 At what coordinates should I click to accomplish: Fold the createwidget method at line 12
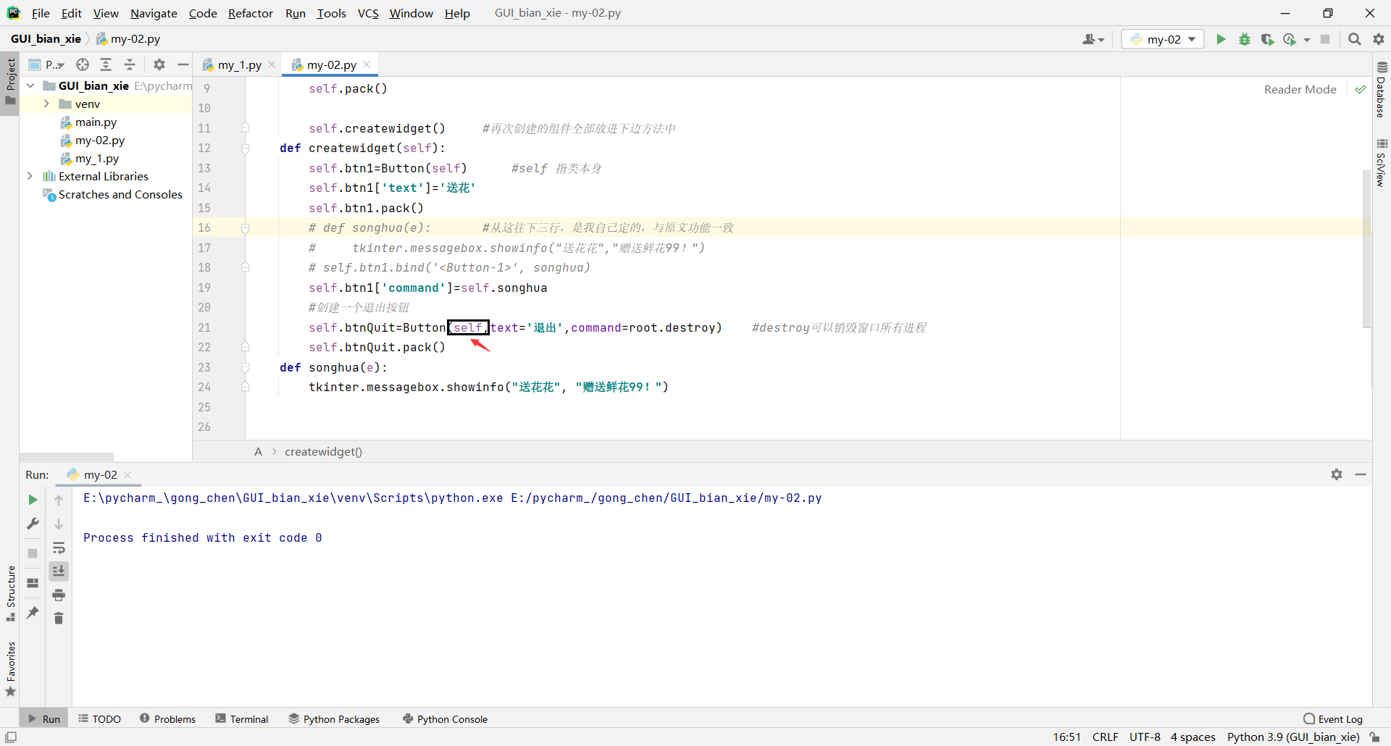[245, 148]
